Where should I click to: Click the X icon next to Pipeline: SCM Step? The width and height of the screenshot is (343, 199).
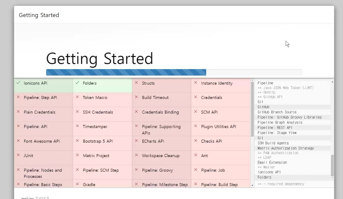[77, 170]
